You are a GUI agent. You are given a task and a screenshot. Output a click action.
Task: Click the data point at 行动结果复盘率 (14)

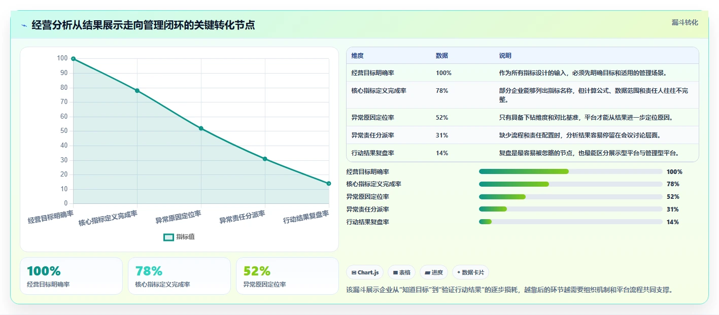(x=329, y=184)
